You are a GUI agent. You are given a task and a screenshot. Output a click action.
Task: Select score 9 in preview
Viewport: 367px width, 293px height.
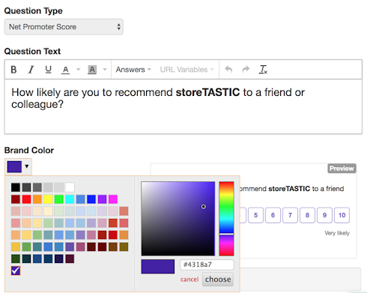(324, 215)
